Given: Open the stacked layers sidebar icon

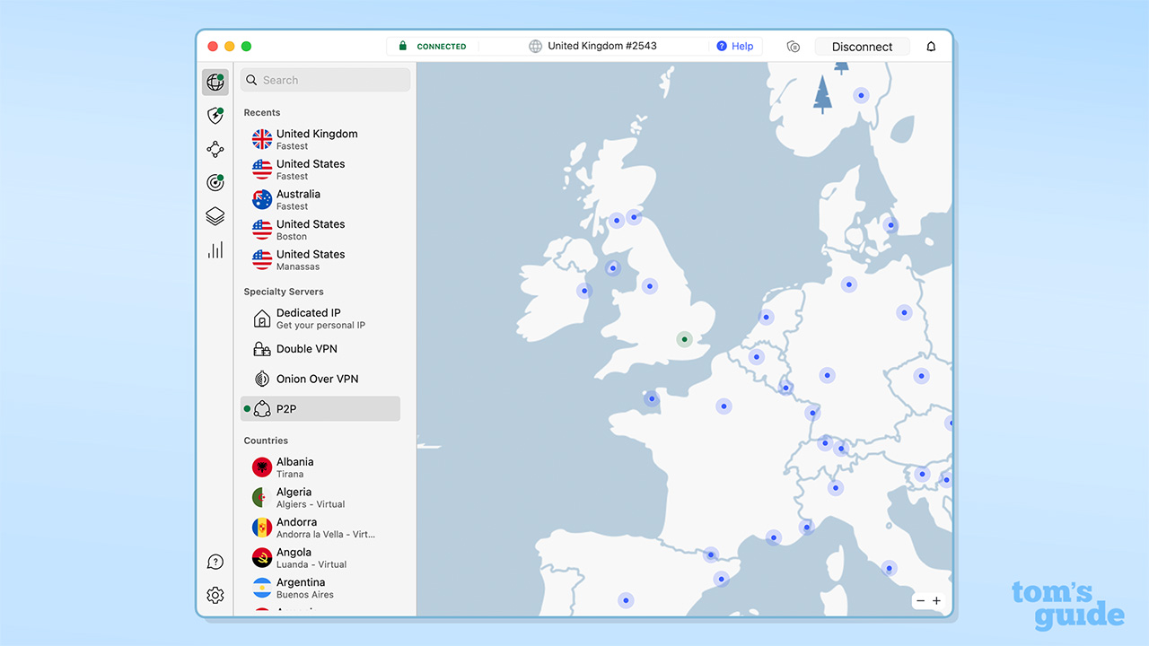Looking at the screenshot, I should tap(215, 216).
